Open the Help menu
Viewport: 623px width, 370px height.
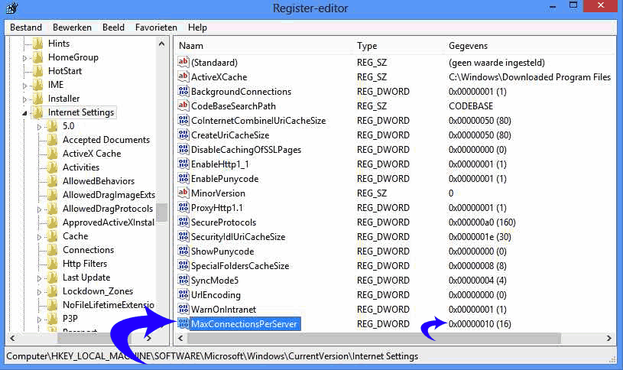click(197, 28)
